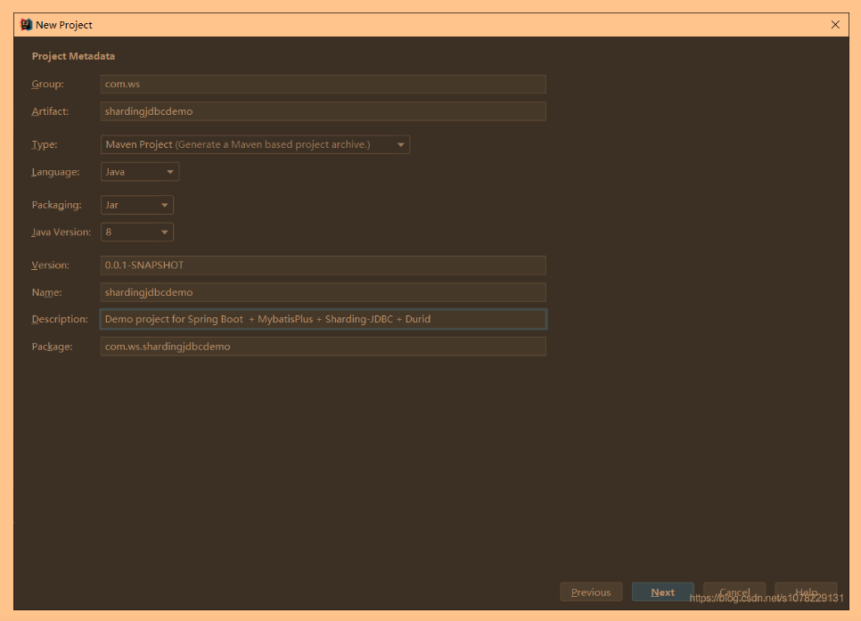The height and width of the screenshot is (621, 861).
Task: Click the Artifact label
Action: (50, 111)
